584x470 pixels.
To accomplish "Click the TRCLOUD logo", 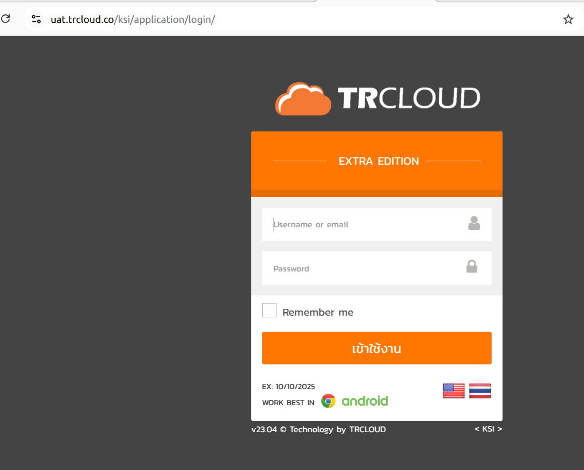I will (377, 98).
